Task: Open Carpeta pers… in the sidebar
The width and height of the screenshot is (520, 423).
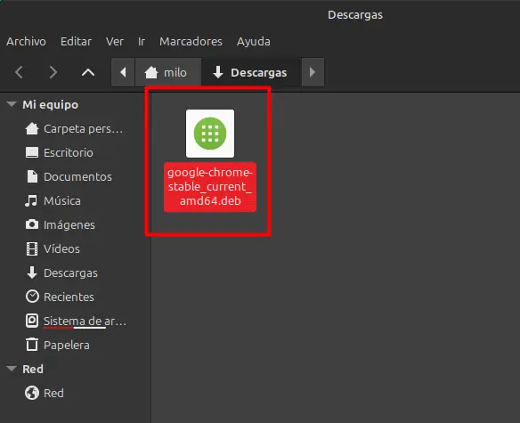Action: tap(83, 129)
